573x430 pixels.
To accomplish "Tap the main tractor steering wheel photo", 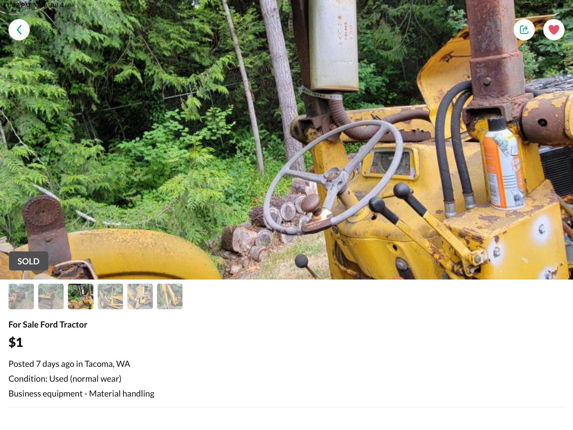I will pos(286,140).
